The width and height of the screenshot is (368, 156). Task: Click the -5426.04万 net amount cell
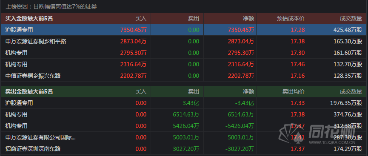pyautogui.click(x=240, y=126)
